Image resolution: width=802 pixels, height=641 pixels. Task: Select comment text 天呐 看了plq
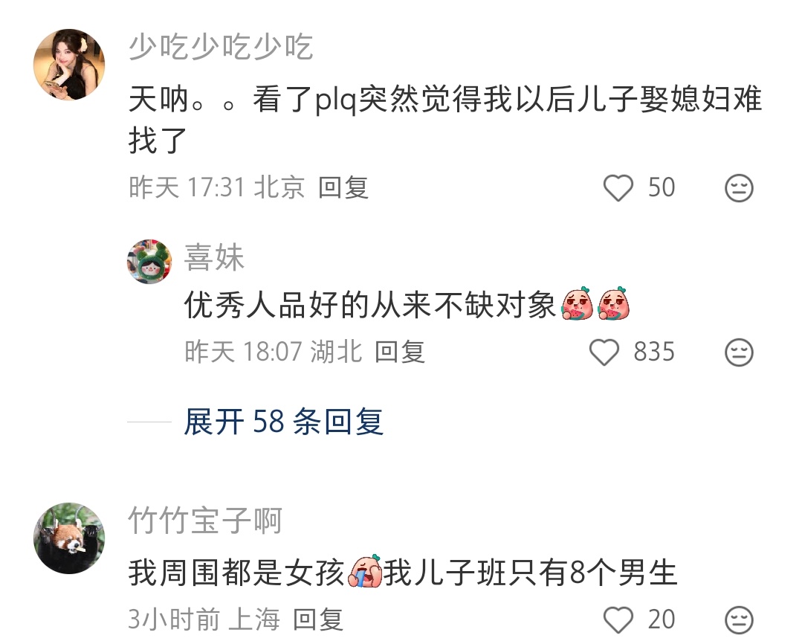445,120
